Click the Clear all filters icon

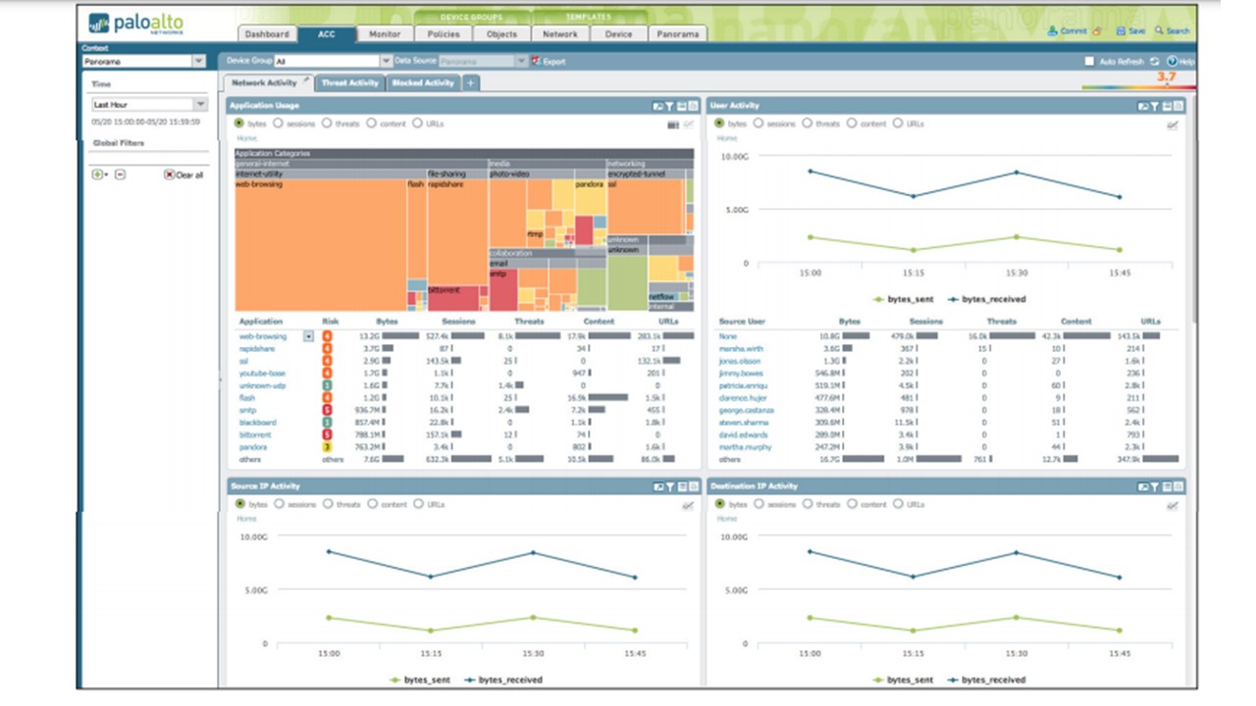coord(169,175)
